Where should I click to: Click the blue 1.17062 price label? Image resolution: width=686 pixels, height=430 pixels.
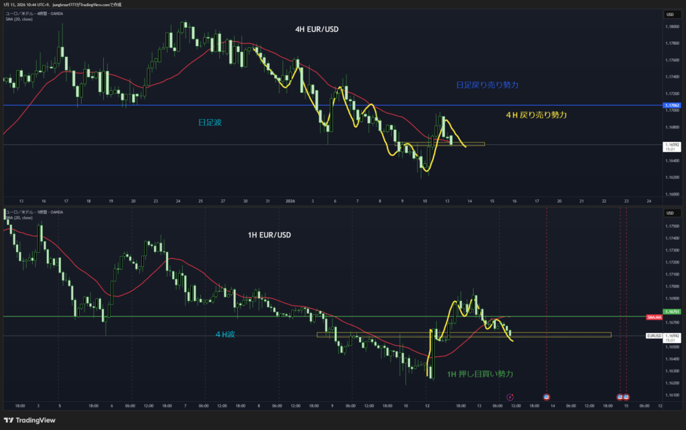point(671,106)
